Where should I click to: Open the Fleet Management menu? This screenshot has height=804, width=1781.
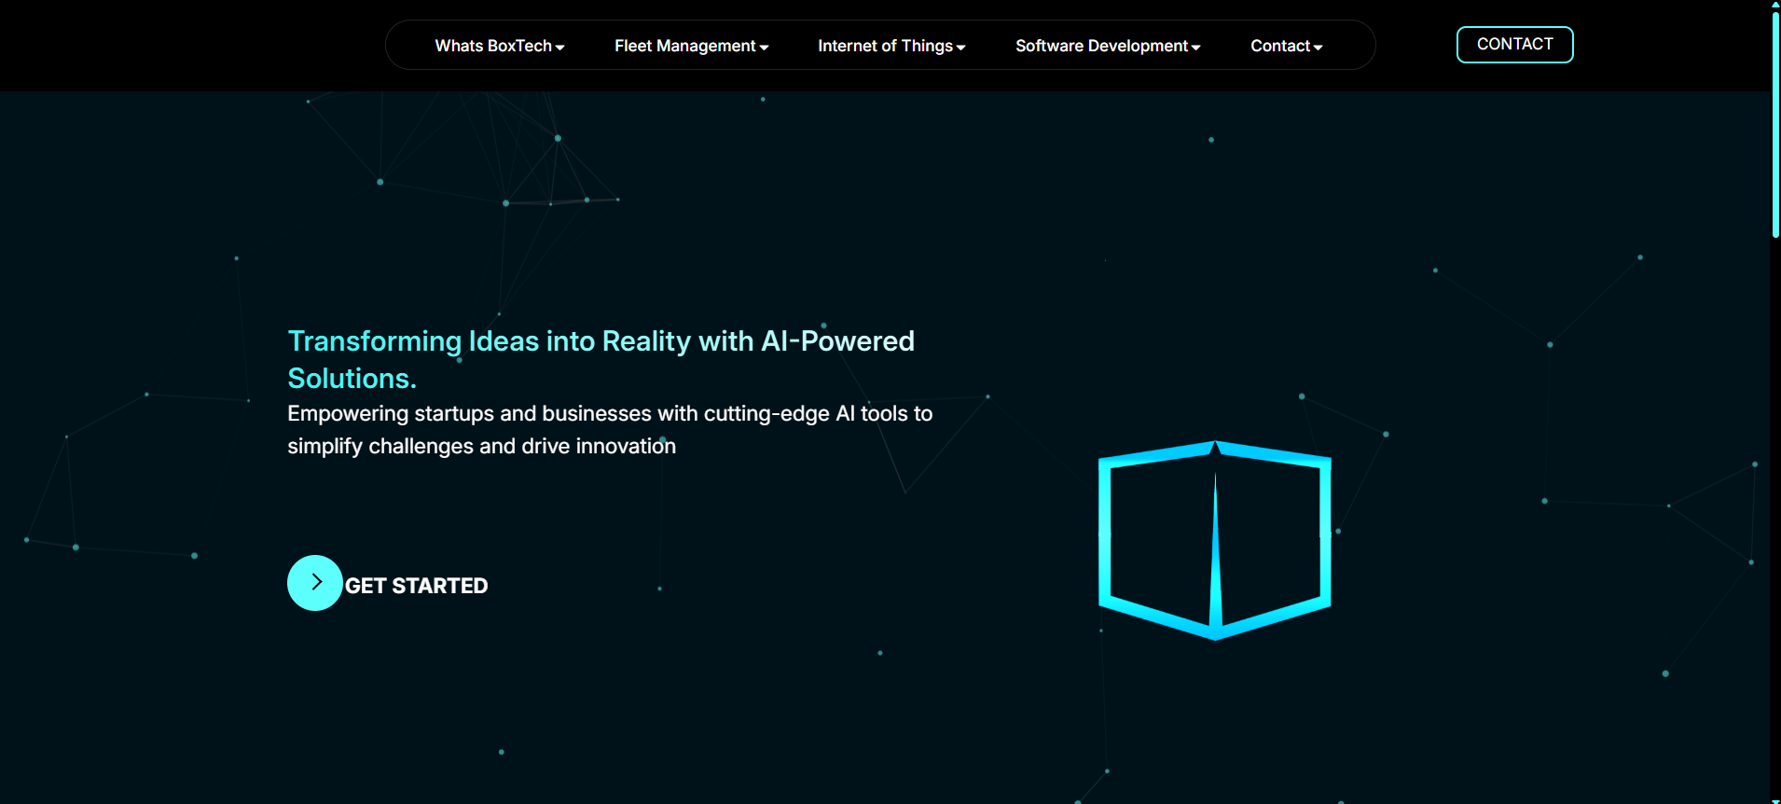(x=691, y=46)
